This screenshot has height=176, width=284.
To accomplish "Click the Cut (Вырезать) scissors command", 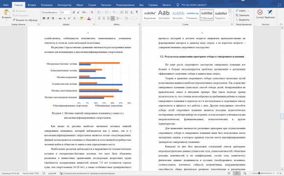I will (x=19, y=11).
